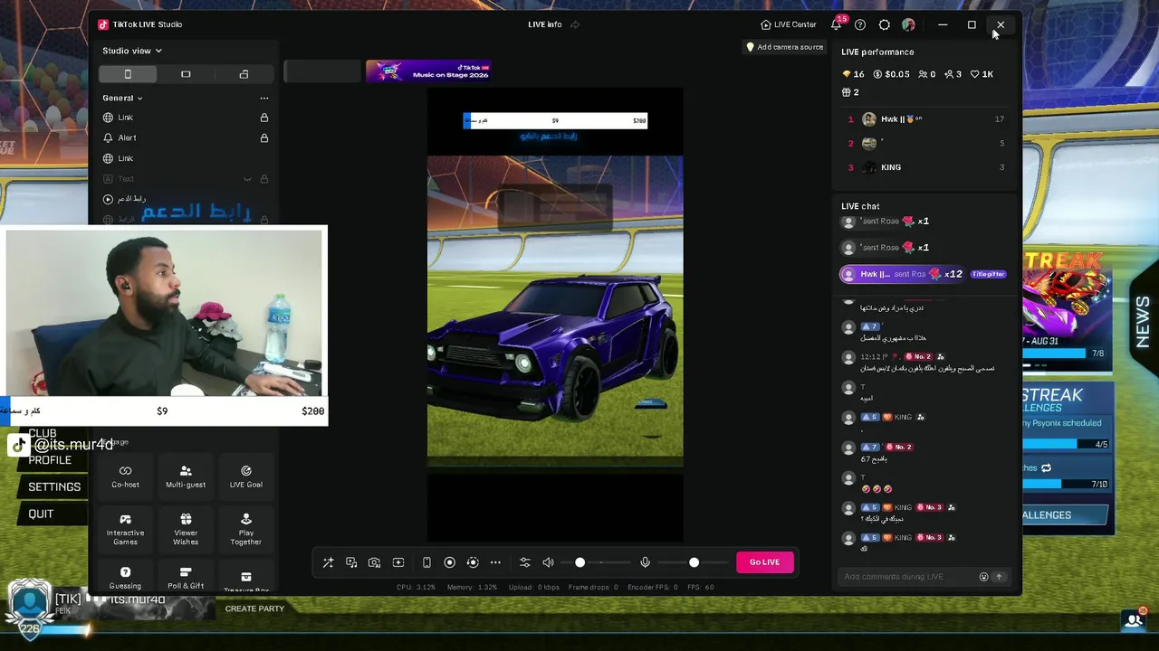Toggle lock on the Alert source
The image size is (1159, 651).
[264, 138]
